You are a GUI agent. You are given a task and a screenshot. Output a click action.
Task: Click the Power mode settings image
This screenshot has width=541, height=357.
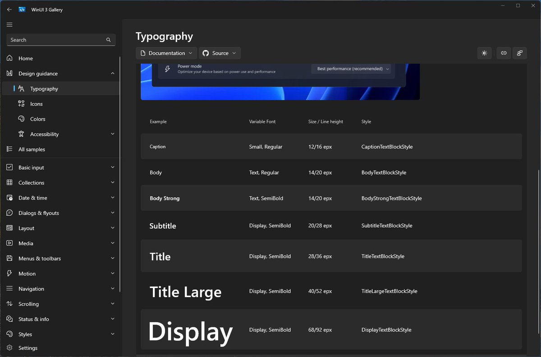point(280,82)
